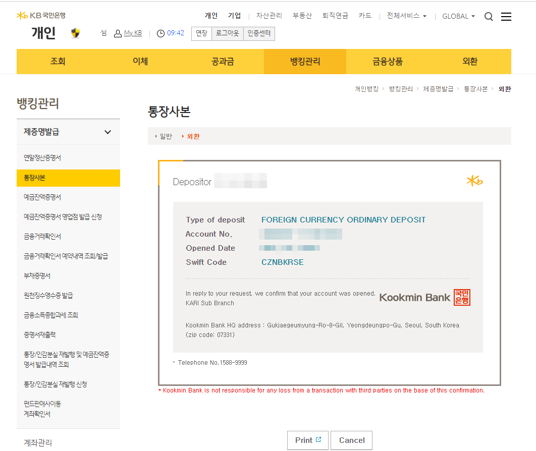Open 원천징수영수증 발급 in the sidebar
Viewport: 536px width, 451px height.
click(x=48, y=296)
